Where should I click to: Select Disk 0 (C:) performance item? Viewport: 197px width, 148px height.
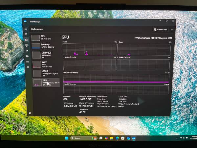point(46,55)
